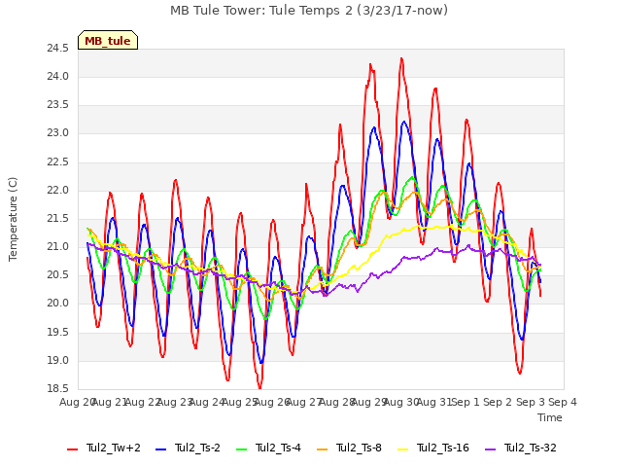Click the Sep 1 x-axis label
This screenshot has height=467, width=622.
[x=466, y=402]
